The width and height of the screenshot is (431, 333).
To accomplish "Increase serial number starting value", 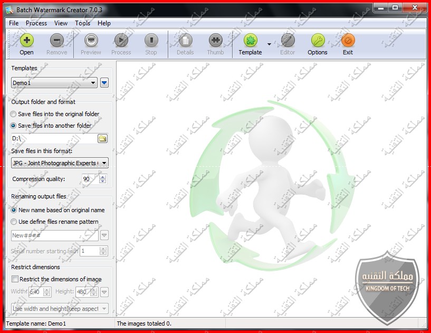I will click(x=103, y=249).
